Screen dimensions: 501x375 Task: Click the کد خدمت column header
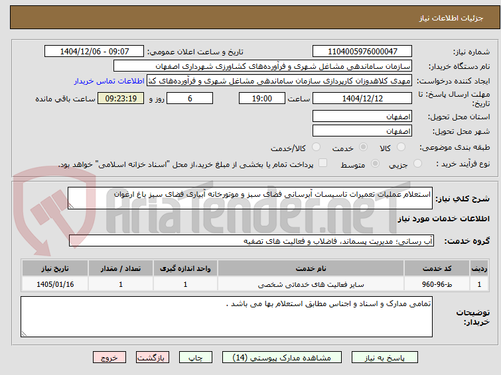pyautogui.click(x=437, y=268)
